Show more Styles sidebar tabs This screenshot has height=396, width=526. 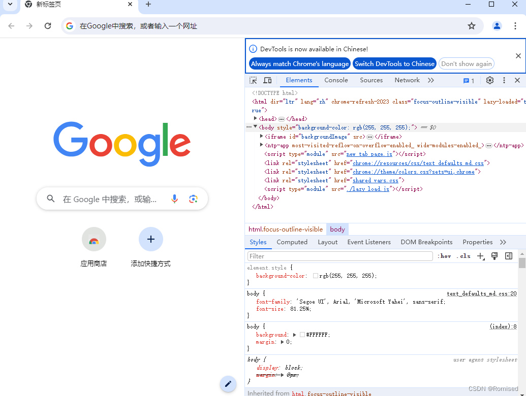click(503, 242)
